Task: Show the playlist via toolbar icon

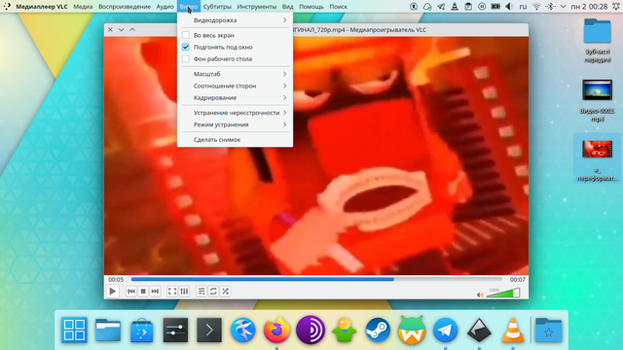Action: 202,292
